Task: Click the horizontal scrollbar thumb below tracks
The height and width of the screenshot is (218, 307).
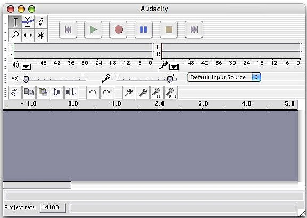Action: click(x=37, y=185)
